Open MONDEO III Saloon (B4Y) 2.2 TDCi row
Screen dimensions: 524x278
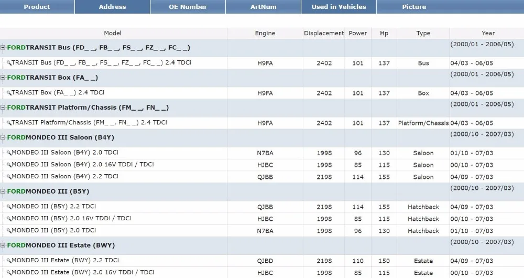65,177
